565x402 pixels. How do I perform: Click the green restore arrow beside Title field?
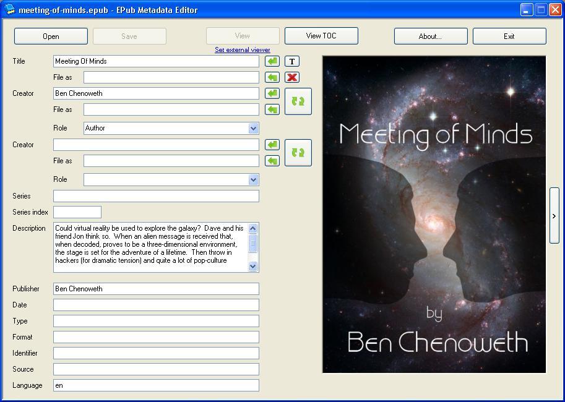click(271, 61)
